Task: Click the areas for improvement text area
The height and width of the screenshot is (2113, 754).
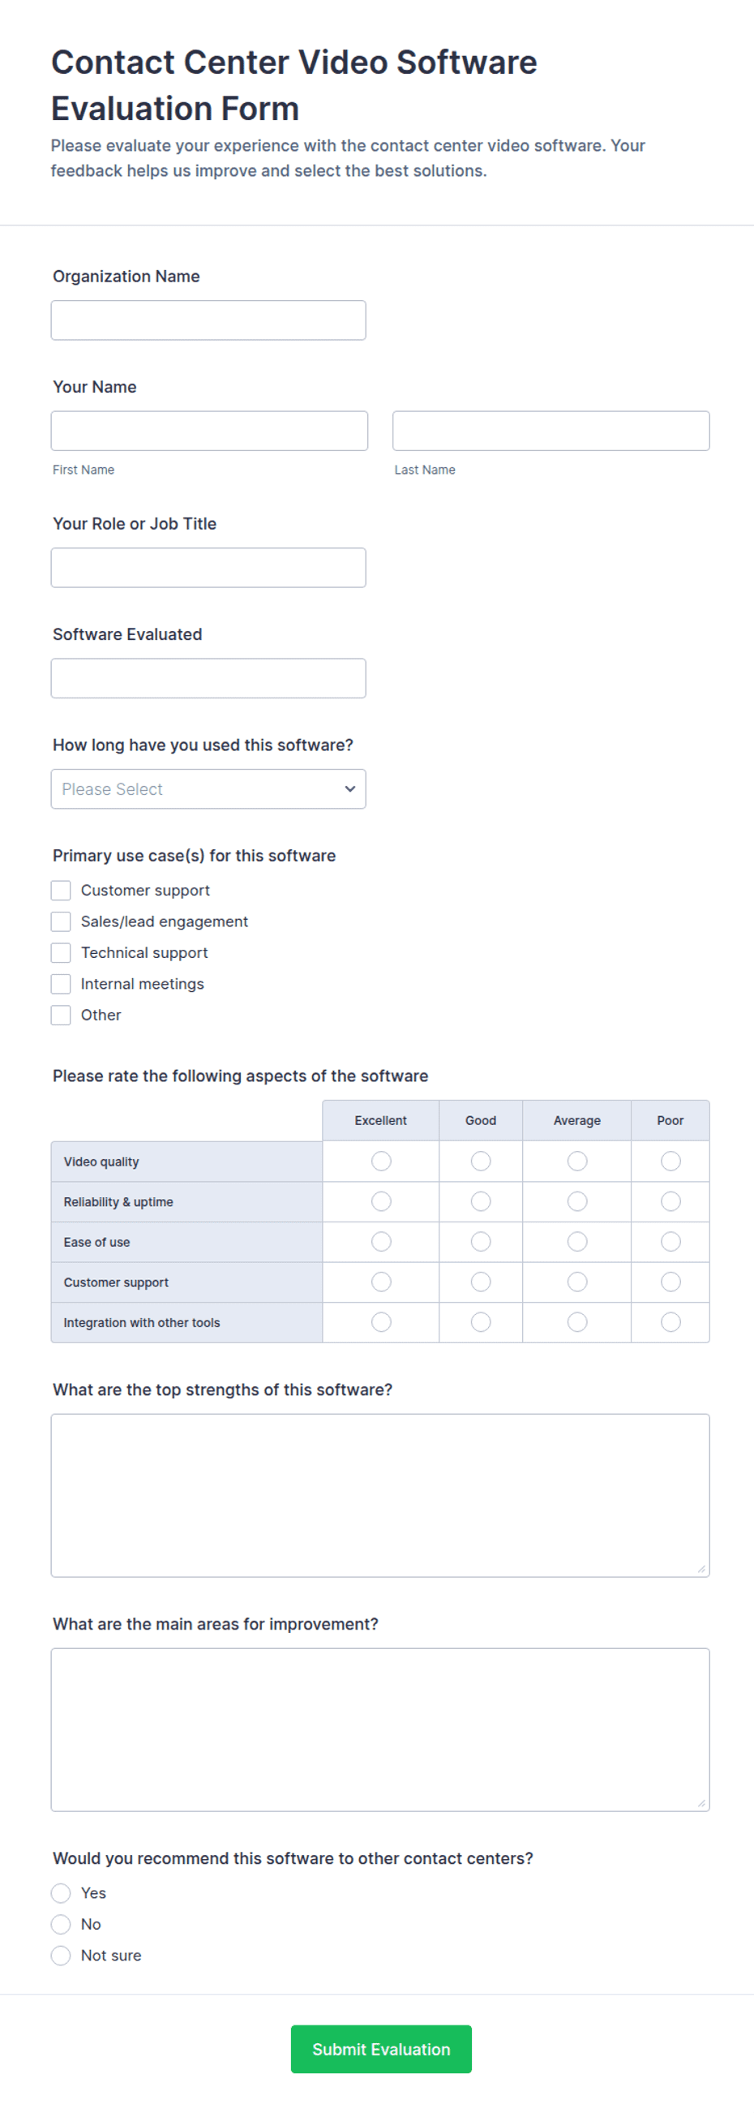Action: tap(380, 1730)
